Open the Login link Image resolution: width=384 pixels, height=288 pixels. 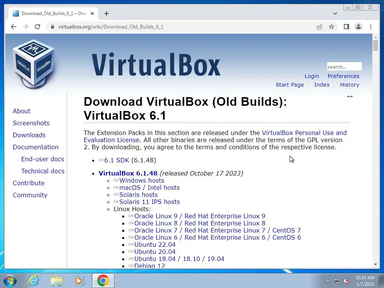(x=312, y=76)
